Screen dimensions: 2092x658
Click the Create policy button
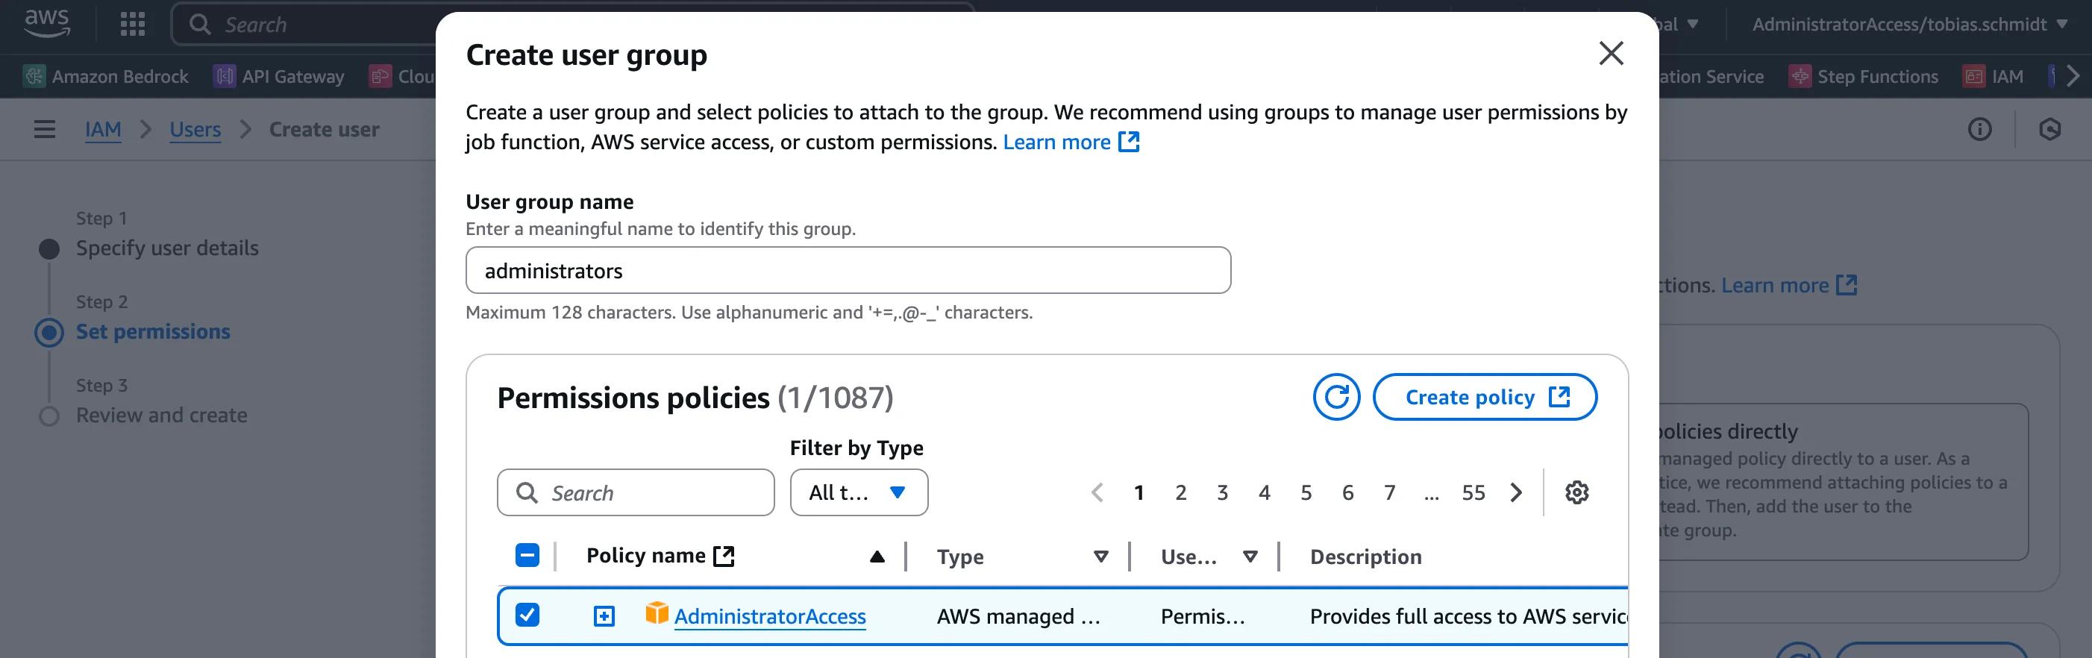coord(1485,397)
